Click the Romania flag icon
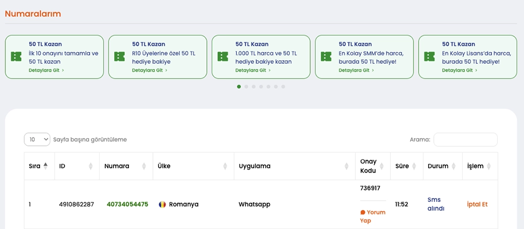This screenshot has height=229, width=524. (162, 204)
